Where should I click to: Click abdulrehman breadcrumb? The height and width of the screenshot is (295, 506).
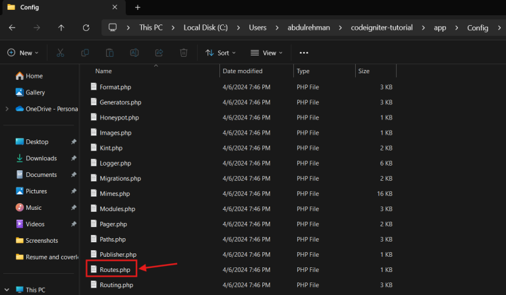tap(308, 28)
